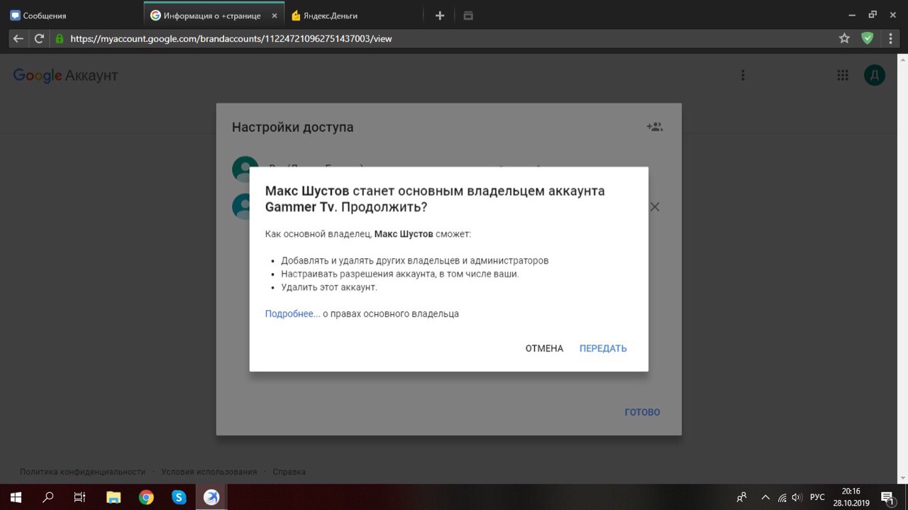Click the green shield extension icon
The width and height of the screenshot is (908, 510).
867,38
